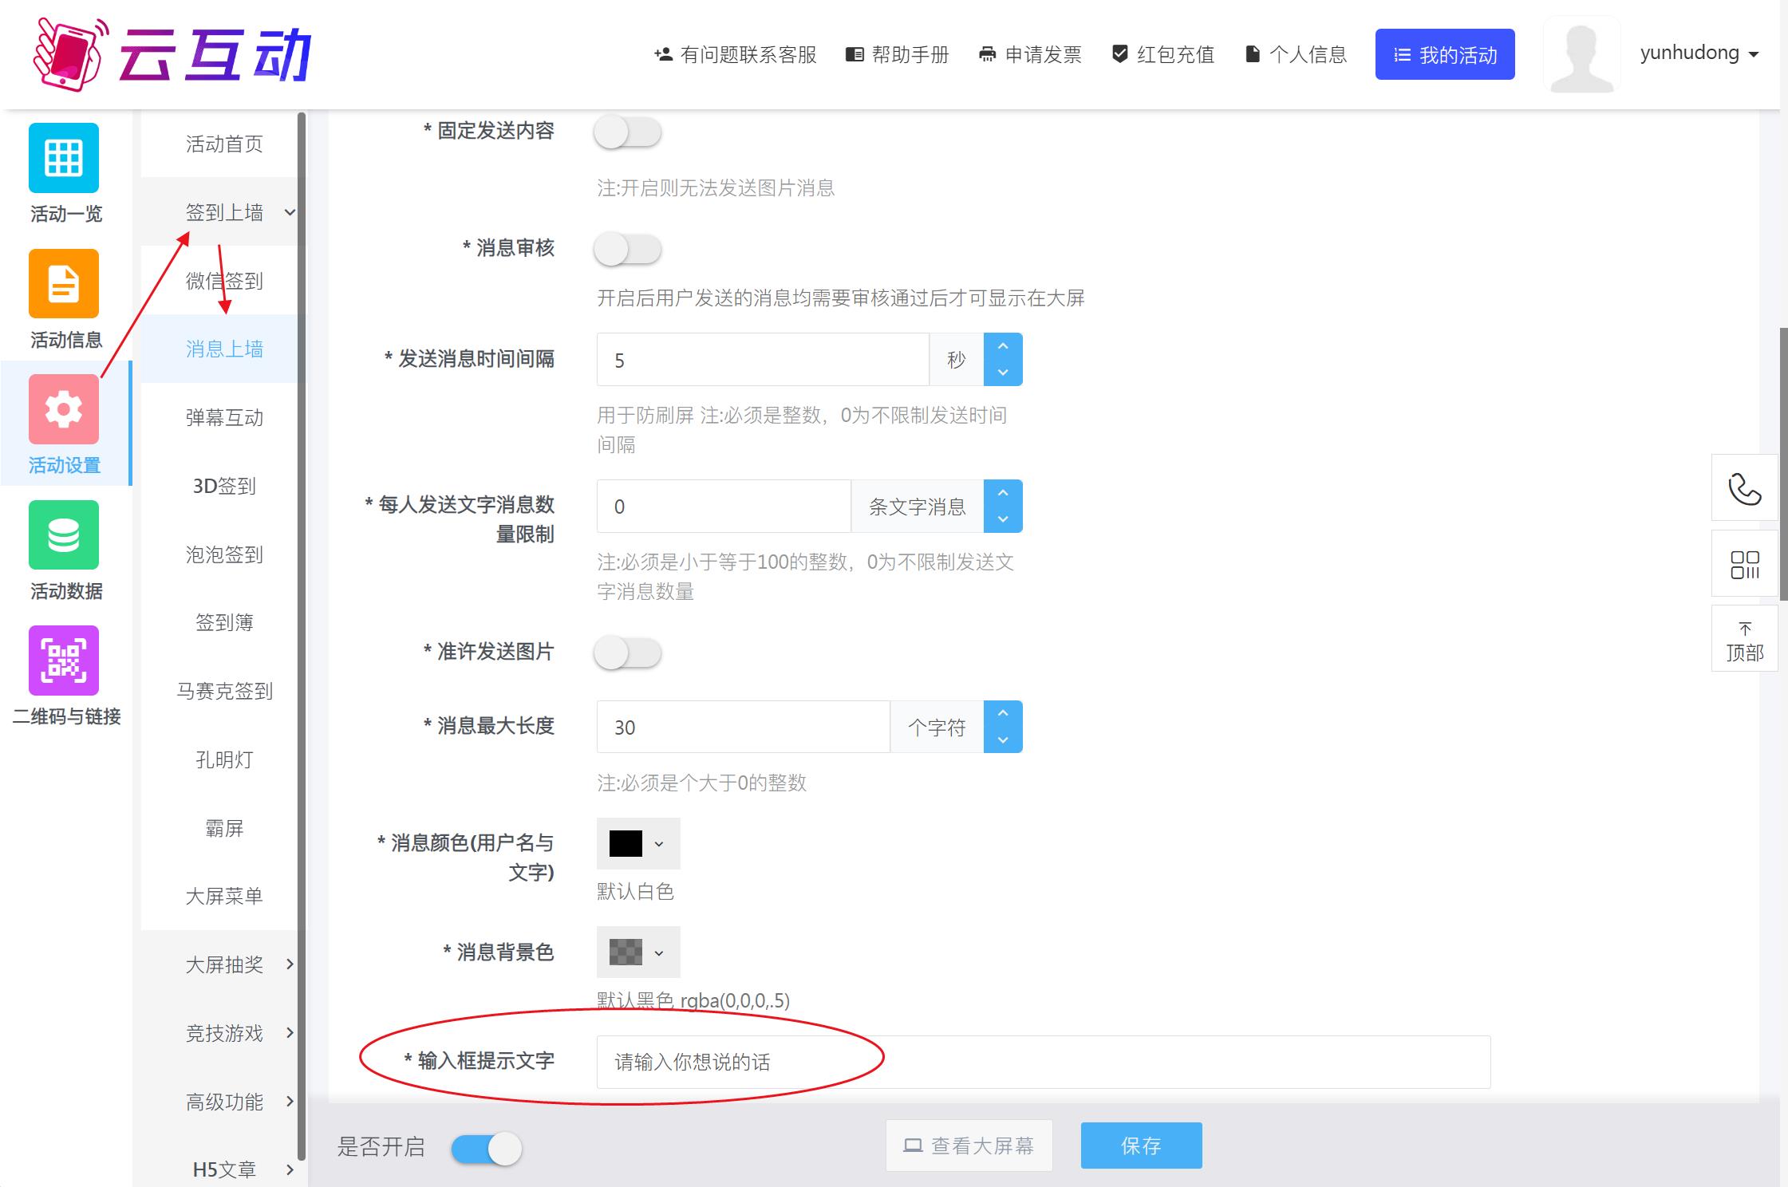Open the 活动一览 grid icon
Screen dimensions: 1788x1187
coord(64,158)
